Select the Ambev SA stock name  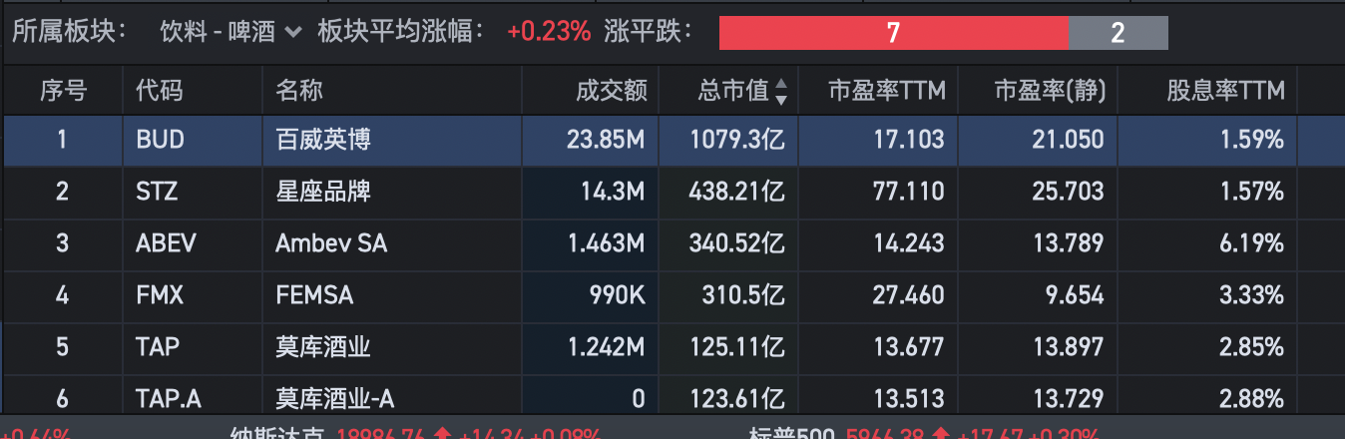331,242
